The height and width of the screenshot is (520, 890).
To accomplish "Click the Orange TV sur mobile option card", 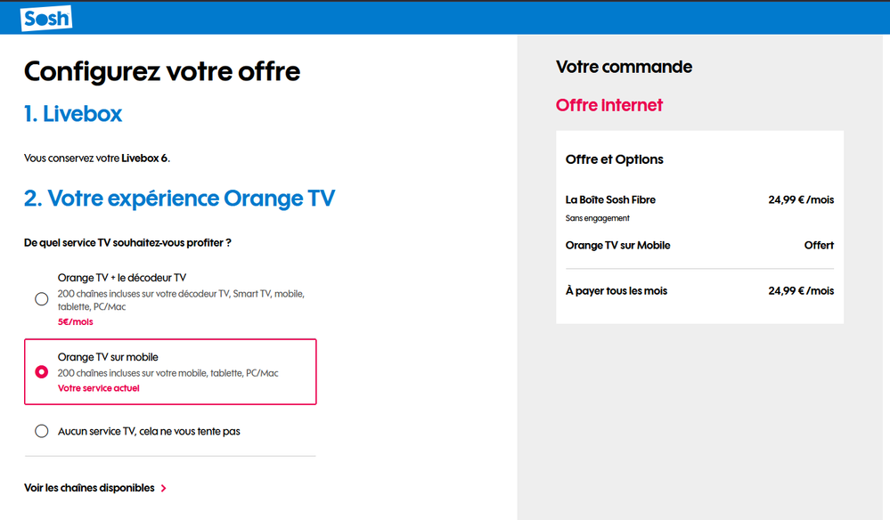I will tap(170, 372).
